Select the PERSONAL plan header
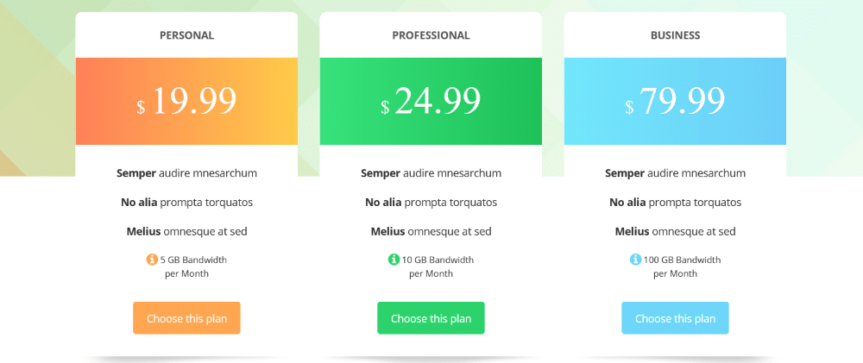Viewport: 863px width, 363px height. pyautogui.click(x=186, y=35)
